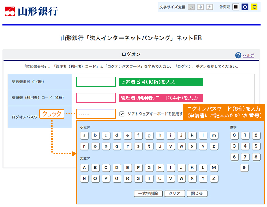The height and width of the screenshot is (207, 267).
Task: Tap uppercase key A on software keyboard
Action: coord(84,168)
